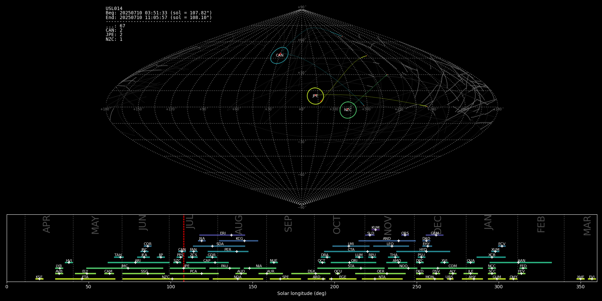This screenshot has width=602, height=301.
Task: Click the JXA shower label
Action: (x=202, y=239)
